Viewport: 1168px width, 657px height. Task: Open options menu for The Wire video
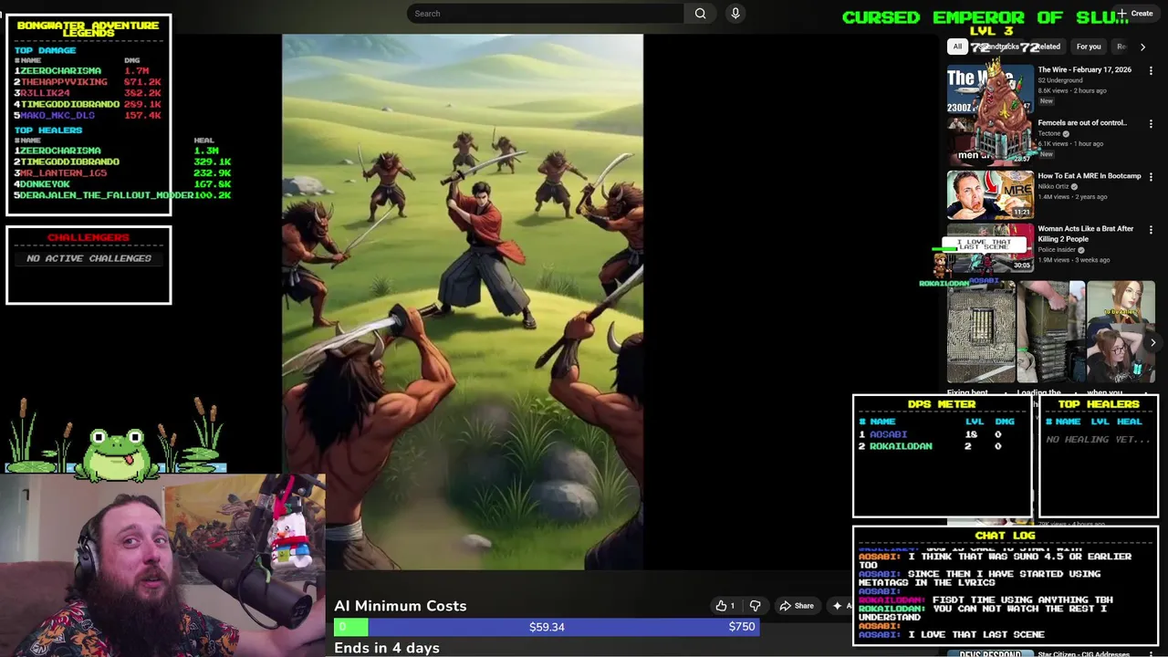click(1151, 70)
